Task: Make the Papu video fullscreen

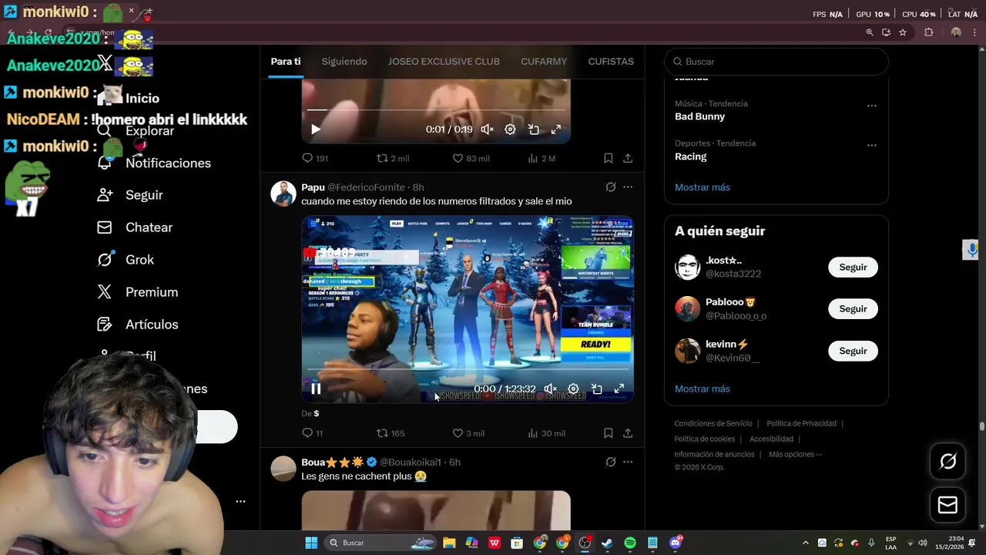Action: pyautogui.click(x=619, y=388)
